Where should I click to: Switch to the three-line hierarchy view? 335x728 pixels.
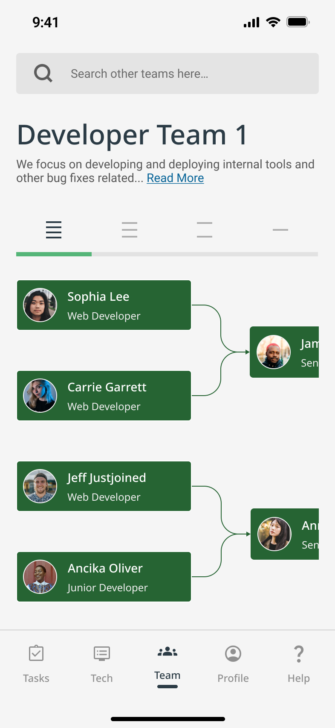(129, 229)
